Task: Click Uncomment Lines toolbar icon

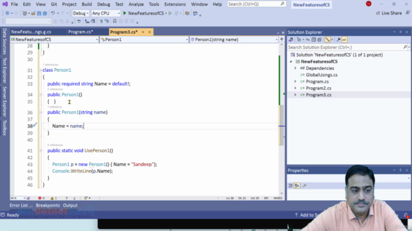Action: point(106,21)
